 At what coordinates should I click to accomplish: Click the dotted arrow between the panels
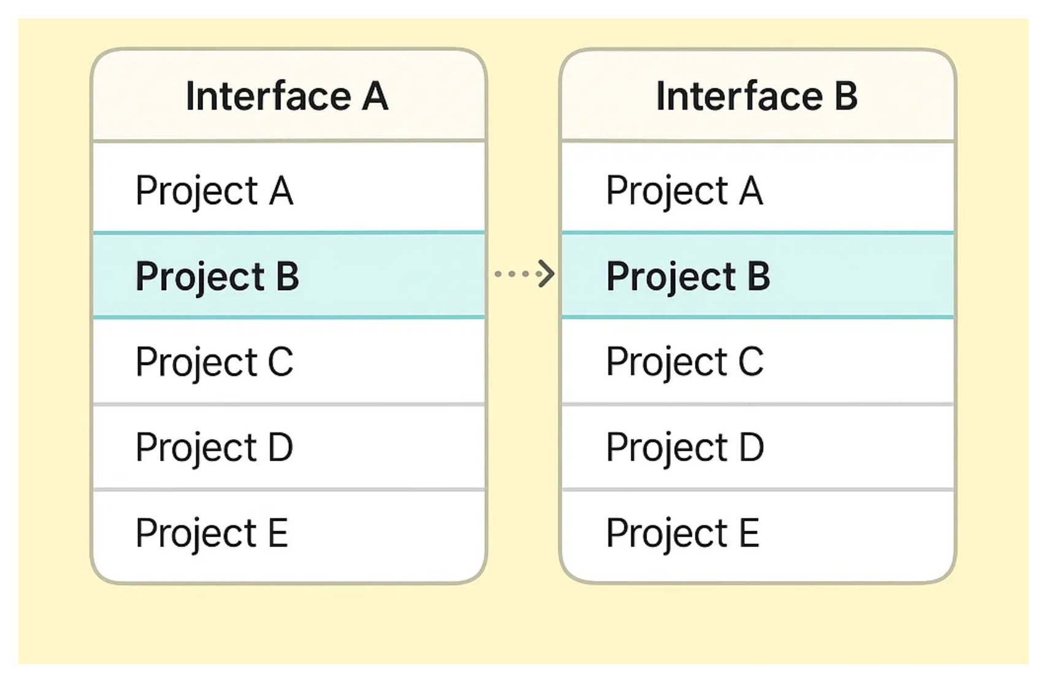(x=524, y=274)
